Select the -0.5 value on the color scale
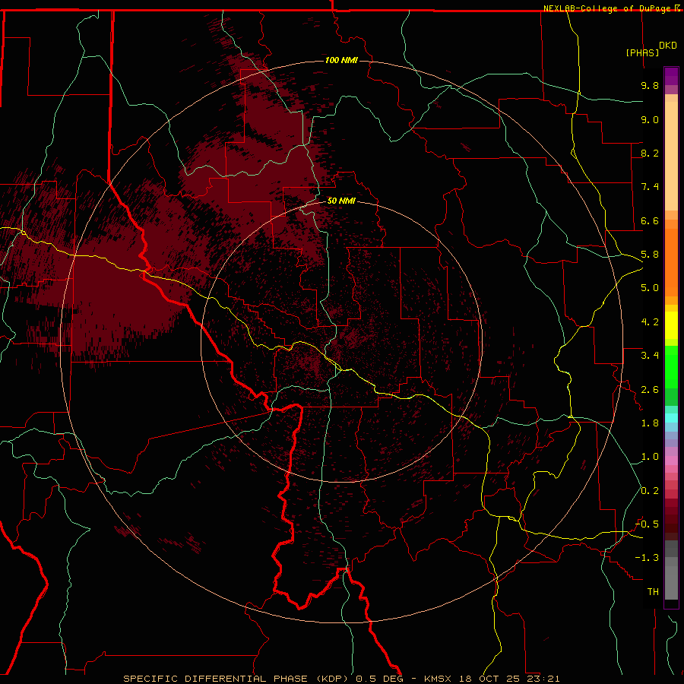 [647, 524]
